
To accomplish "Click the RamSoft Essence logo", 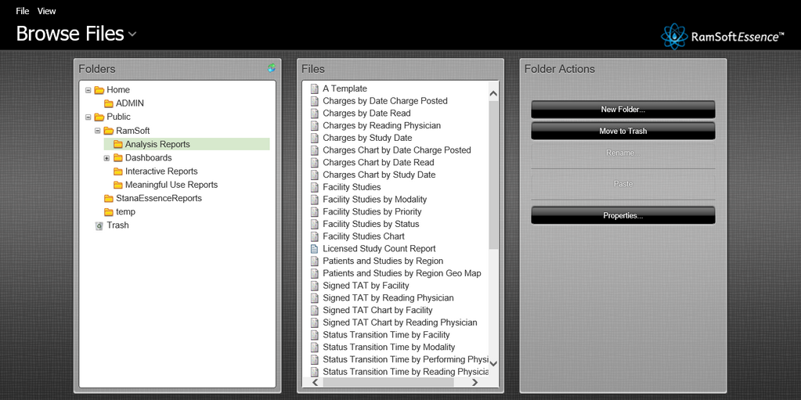I will coord(722,36).
